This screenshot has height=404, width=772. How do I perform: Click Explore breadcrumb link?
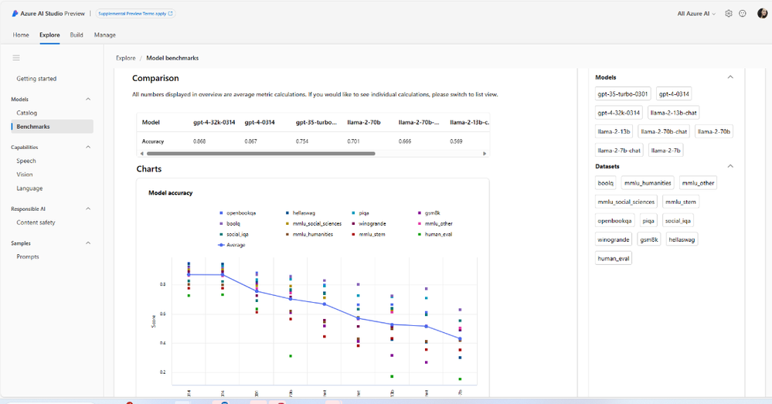(x=125, y=58)
